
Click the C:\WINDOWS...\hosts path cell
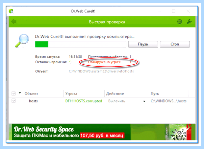168,101
